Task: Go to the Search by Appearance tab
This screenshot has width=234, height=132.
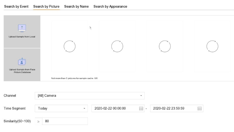Action: pos(110,6)
